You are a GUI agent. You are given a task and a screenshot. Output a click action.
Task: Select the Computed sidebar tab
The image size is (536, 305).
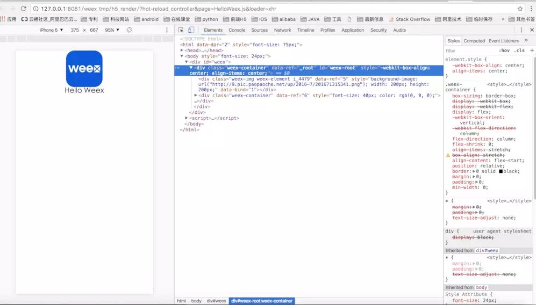[474, 41]
